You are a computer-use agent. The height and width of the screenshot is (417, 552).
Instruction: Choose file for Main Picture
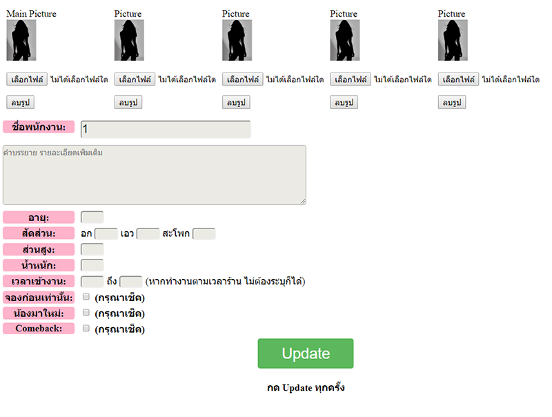click(27, 79)
